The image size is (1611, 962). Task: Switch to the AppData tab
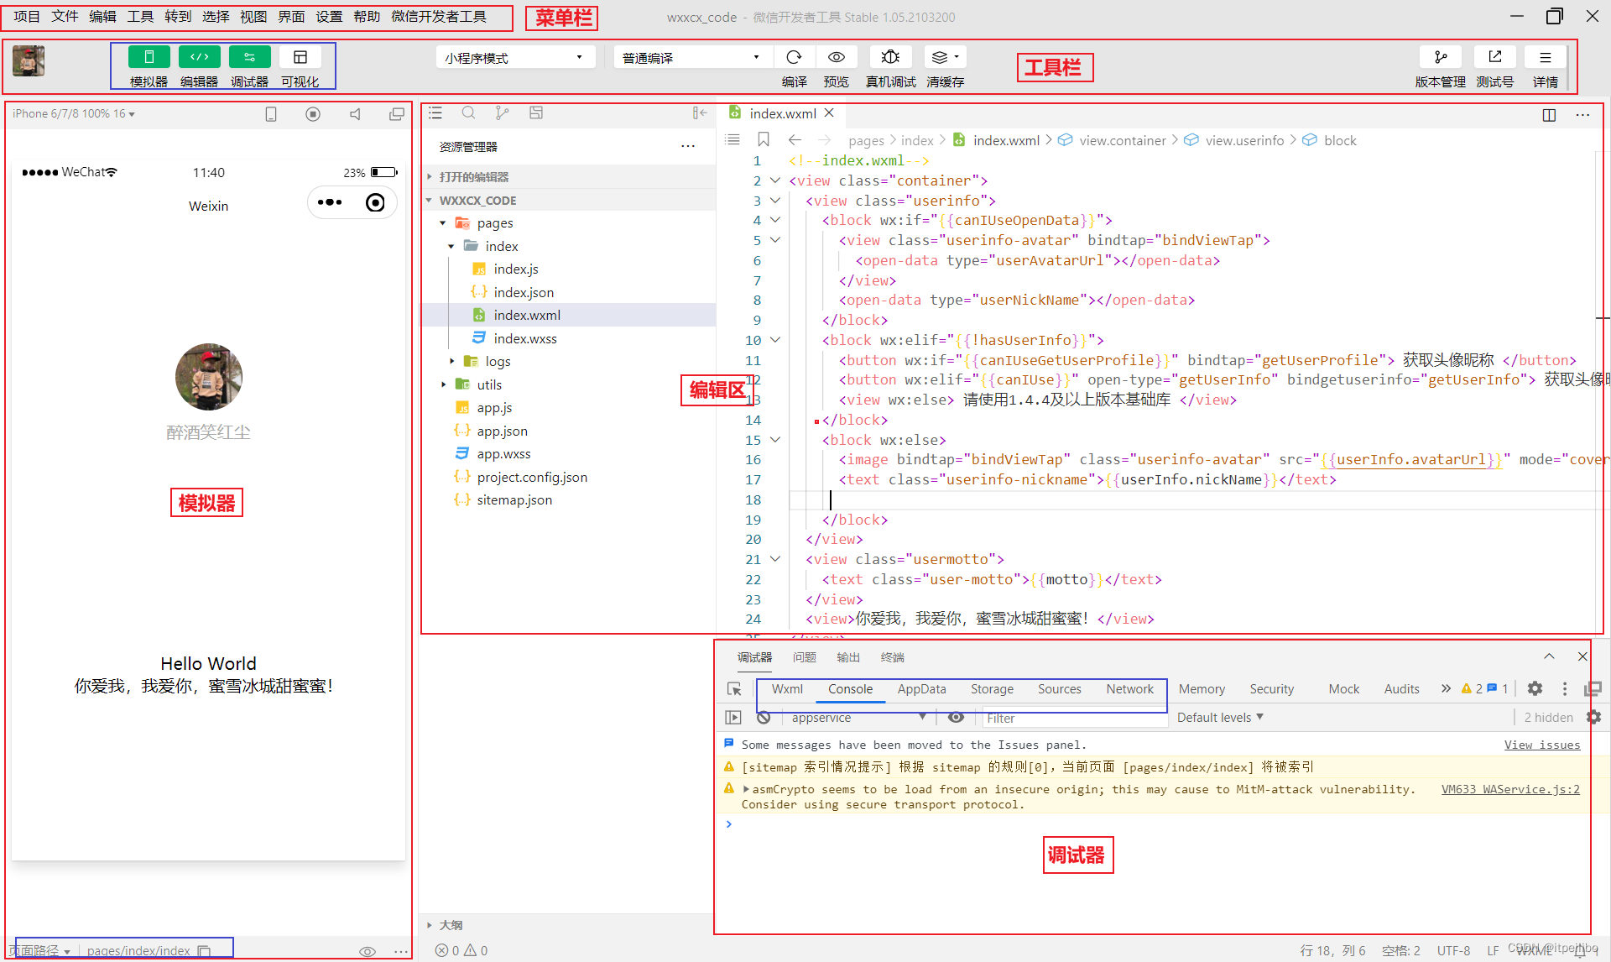(x=921, y=689)
